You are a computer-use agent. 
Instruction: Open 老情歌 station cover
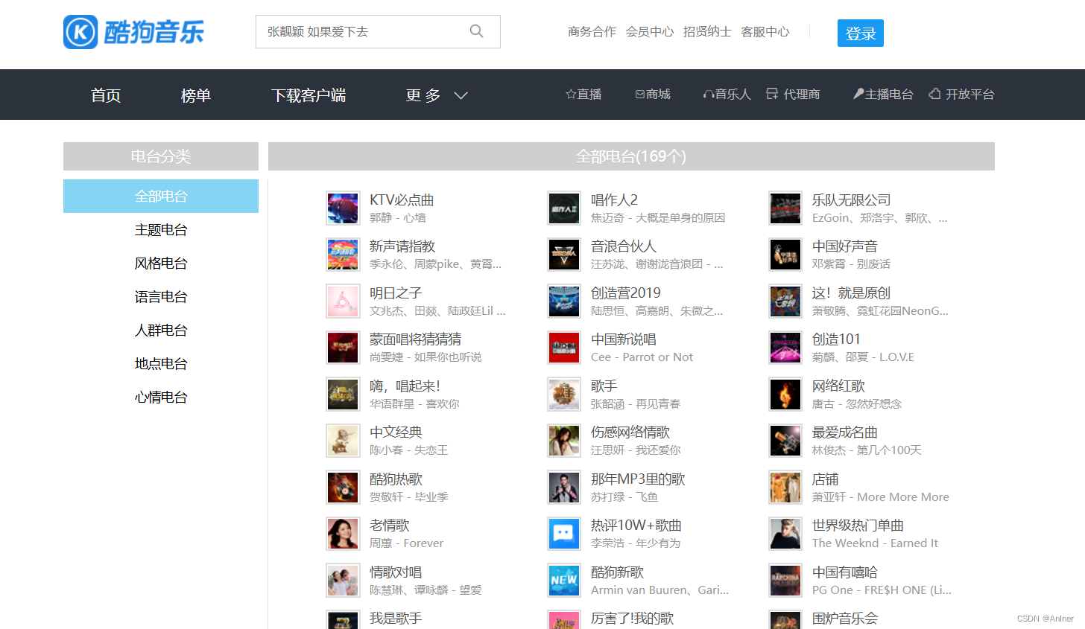coord(343,534)
